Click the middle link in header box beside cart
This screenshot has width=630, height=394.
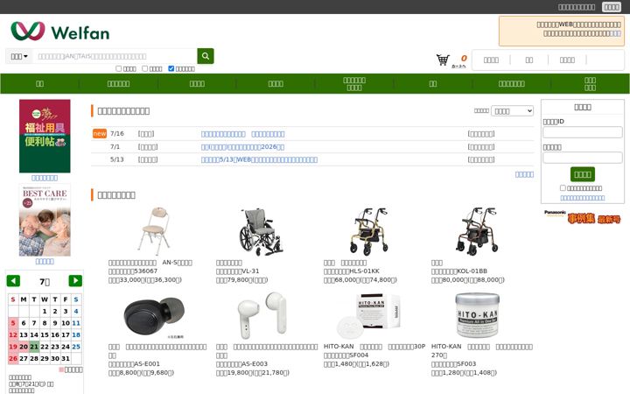click(529, 60)
